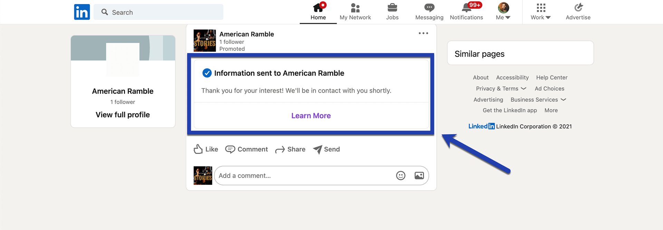Click the commenter avatar beside comment box
This screenshot has width=663, height=230.
(x=203, y=176)
